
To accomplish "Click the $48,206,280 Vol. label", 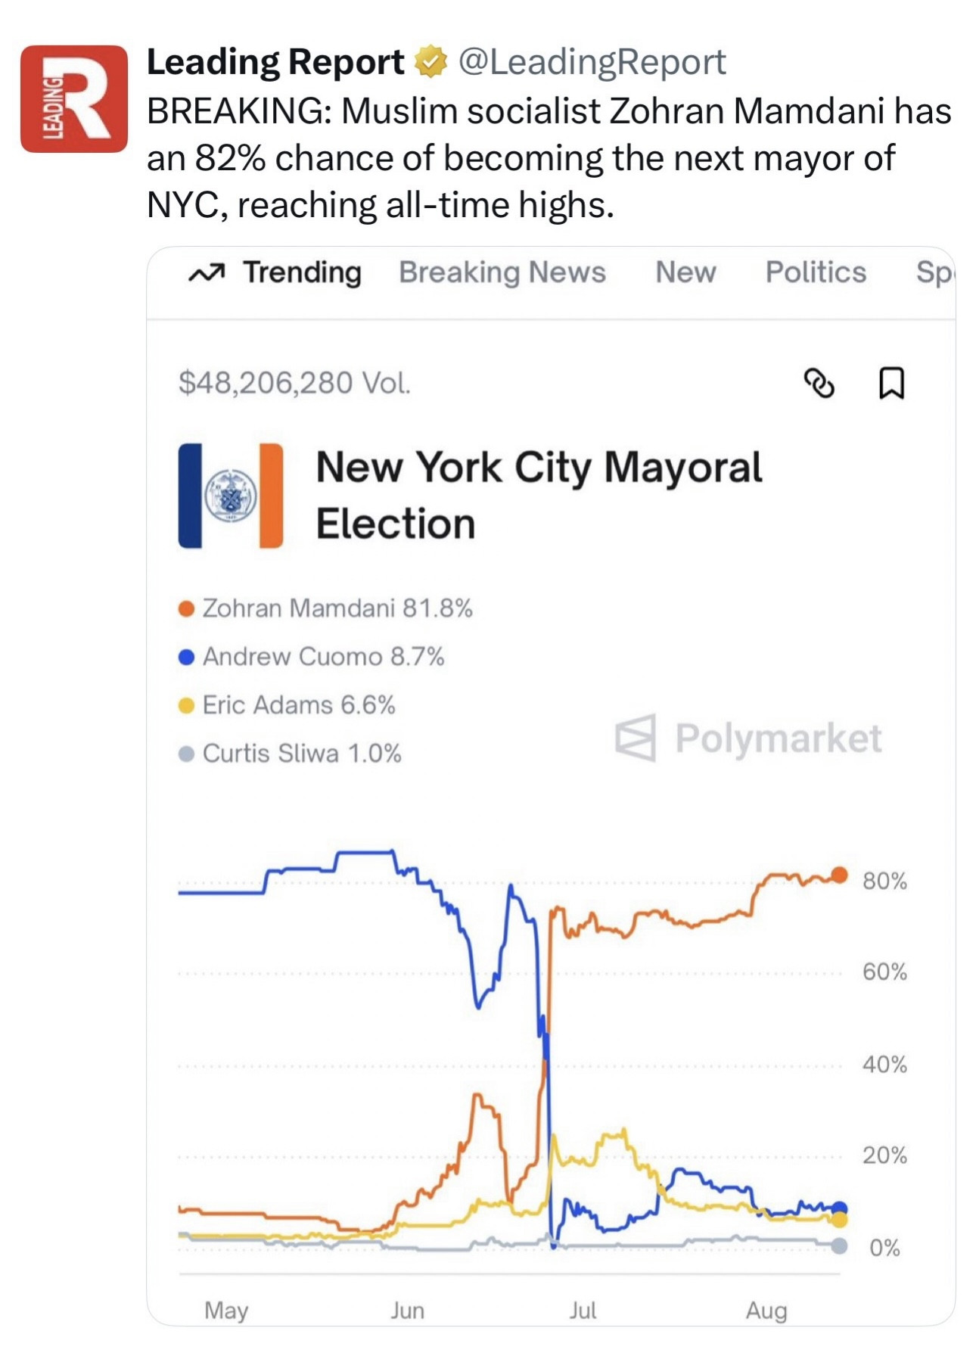I will click(x=294, y=383).
